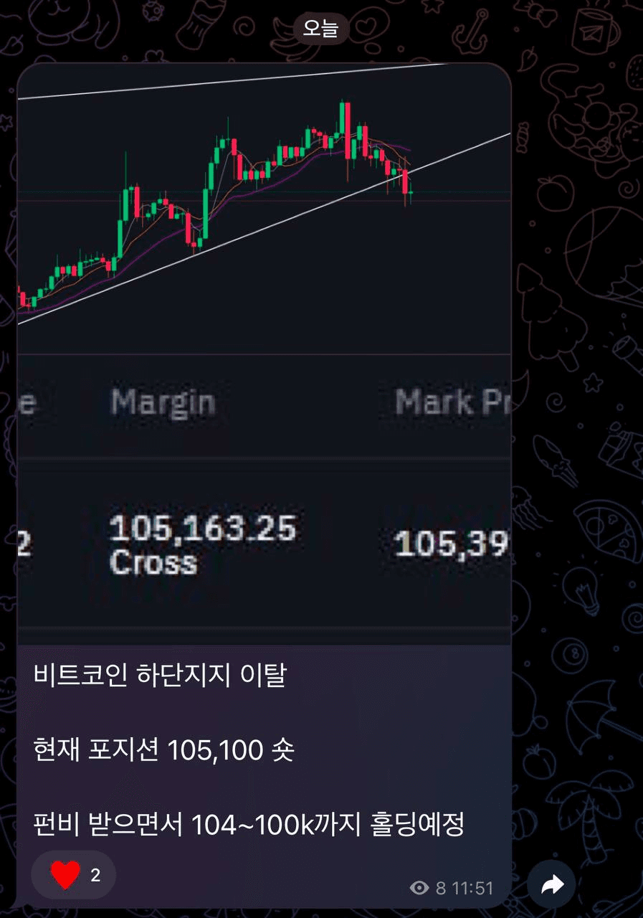Click the text 비트코인 하단지지 이탈
Viewport: 643px width, 918px height.
point(160,676)
